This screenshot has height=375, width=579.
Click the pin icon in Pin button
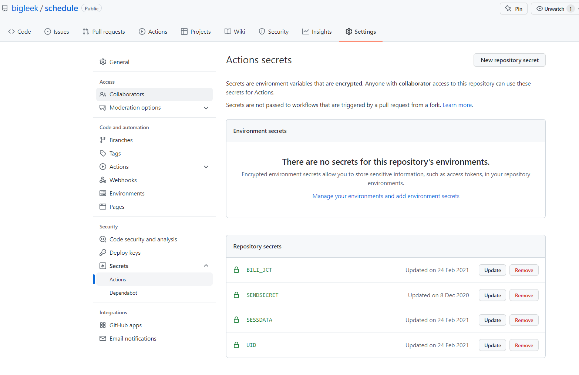click(x=508, y=9)
